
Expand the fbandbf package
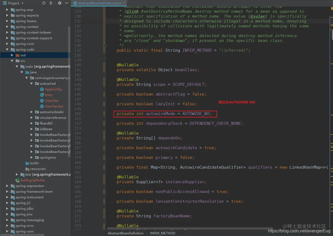point(32,123)
